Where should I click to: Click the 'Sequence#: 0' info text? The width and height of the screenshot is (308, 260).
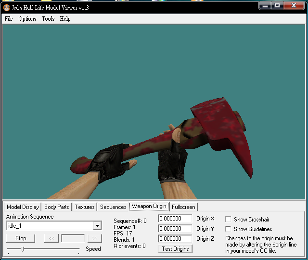(130, 221)
